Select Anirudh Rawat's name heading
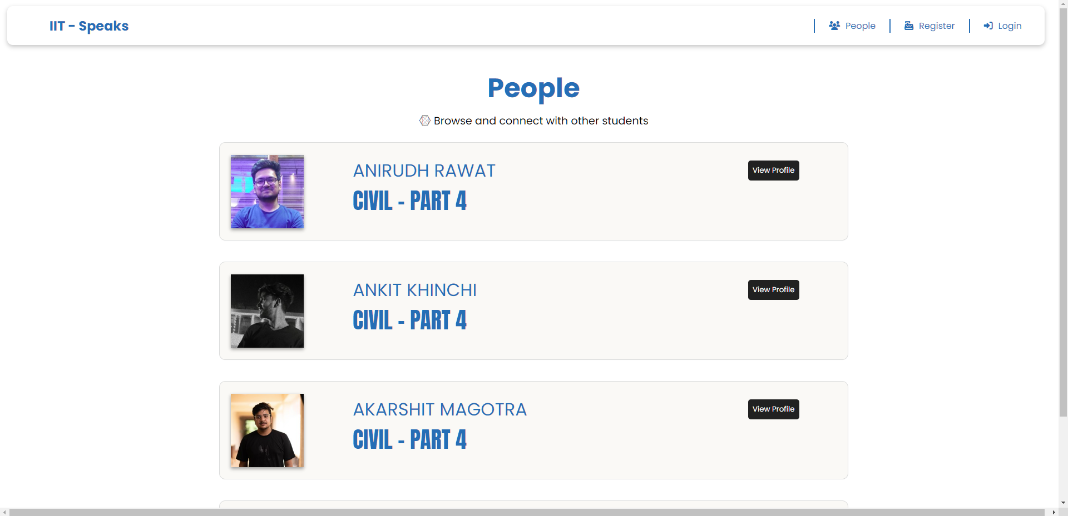The height and width of the screenshot is (516, 1068). tap(423, 171)
